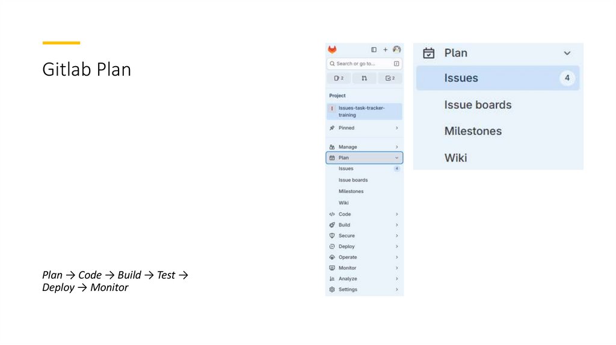616x345 pixels.
Task: Click the Gitlab Plan slide title
Action: point(87,70)
